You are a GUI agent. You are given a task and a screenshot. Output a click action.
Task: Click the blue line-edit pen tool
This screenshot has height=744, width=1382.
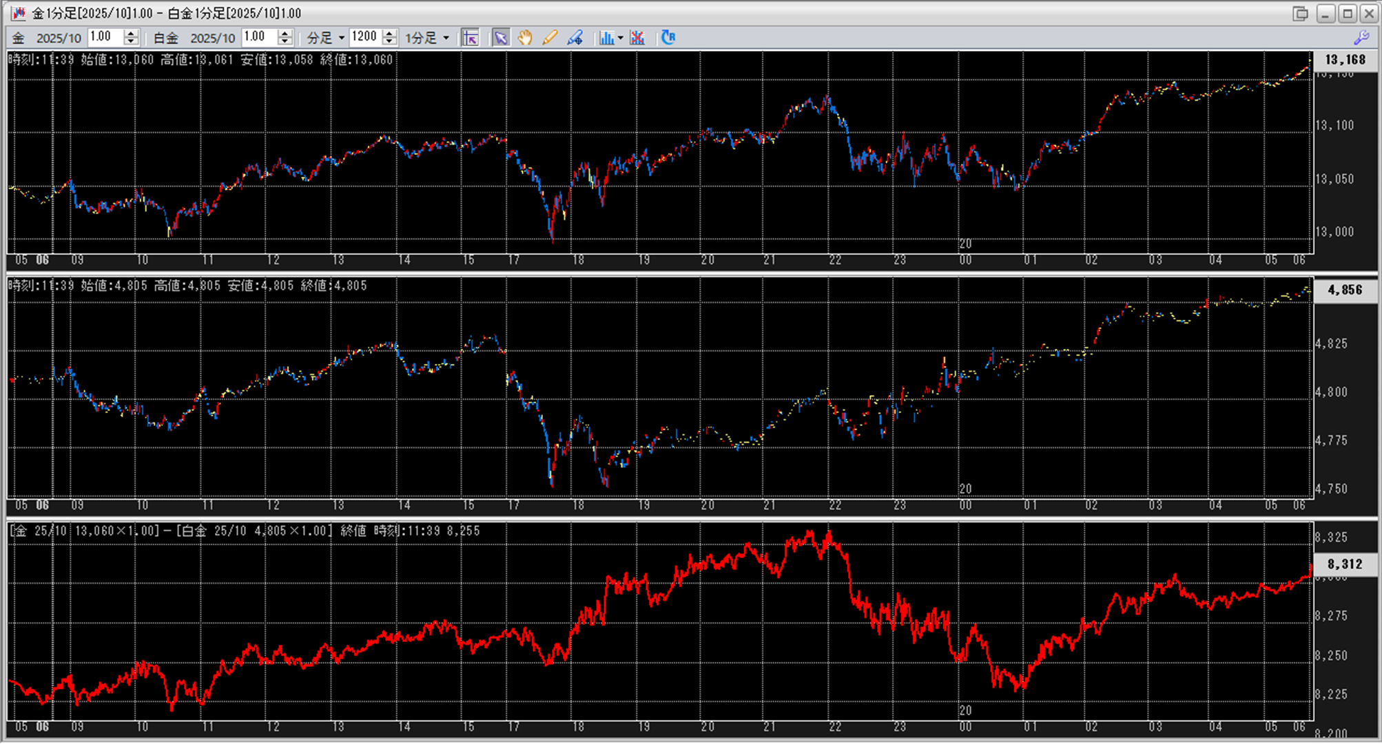click(575, 38)
